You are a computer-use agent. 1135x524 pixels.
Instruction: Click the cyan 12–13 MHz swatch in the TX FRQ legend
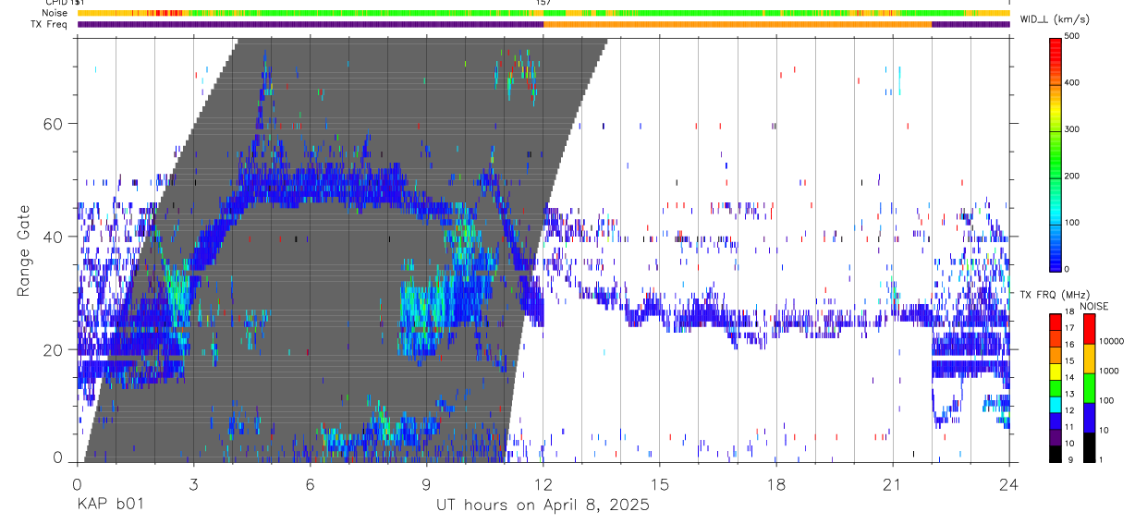tap(1056, 406)
